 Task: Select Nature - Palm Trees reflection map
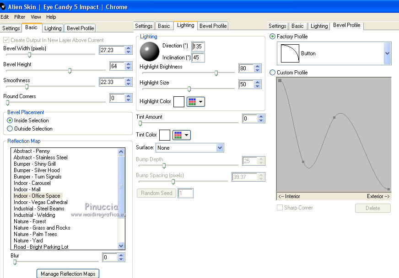pyautogui.click(x=35, y=234)
